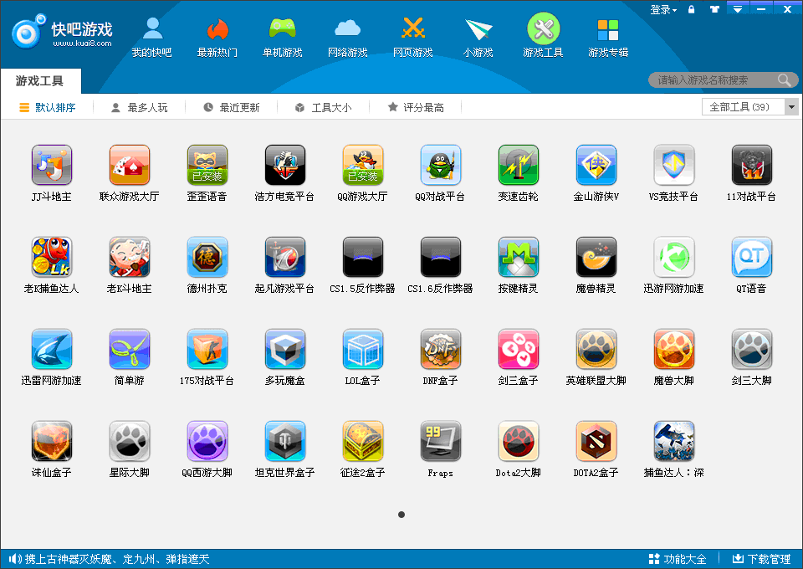Switch to the 单机游戏 section
803x569 pixels.
coord(282,38)
